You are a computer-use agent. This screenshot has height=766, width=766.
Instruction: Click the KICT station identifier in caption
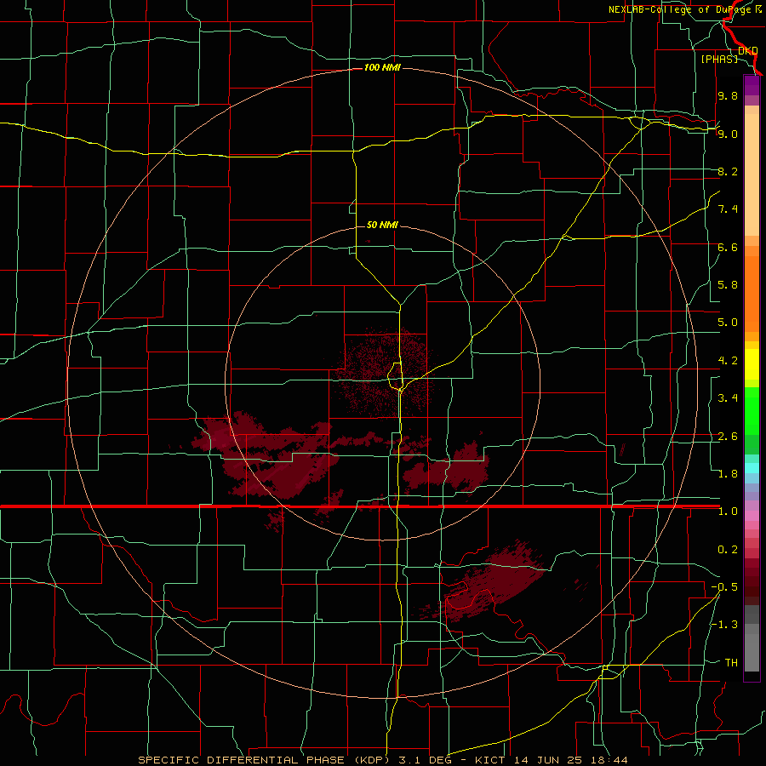pos(490,760)
